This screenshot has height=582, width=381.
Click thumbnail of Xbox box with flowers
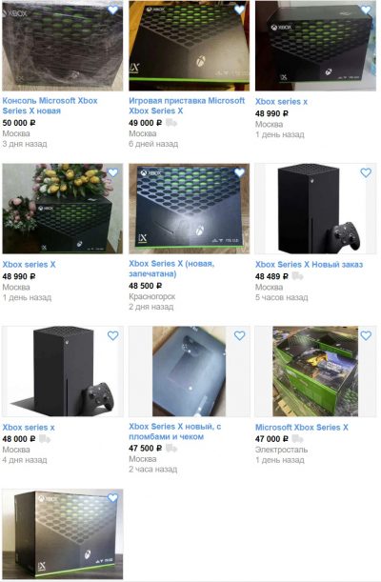62,209
